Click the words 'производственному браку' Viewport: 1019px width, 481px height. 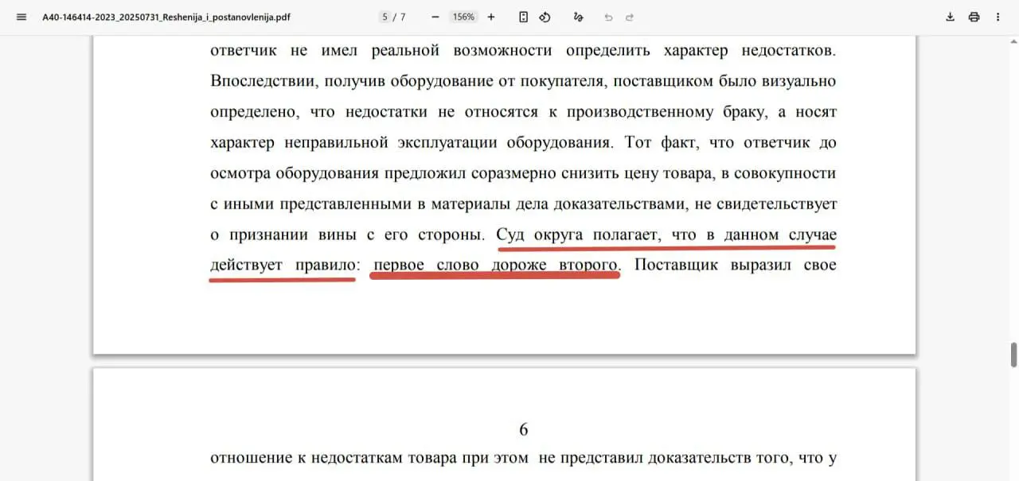click(665, 112)
